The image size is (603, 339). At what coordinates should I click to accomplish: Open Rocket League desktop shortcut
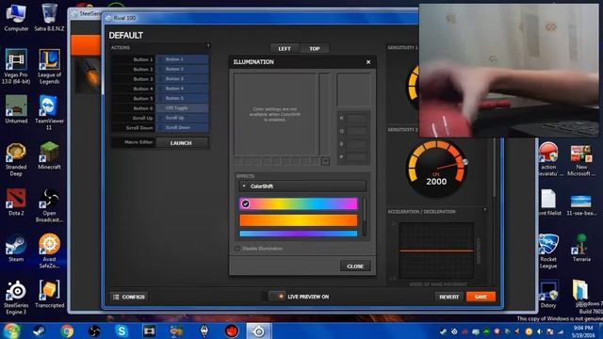pos(548,251)
